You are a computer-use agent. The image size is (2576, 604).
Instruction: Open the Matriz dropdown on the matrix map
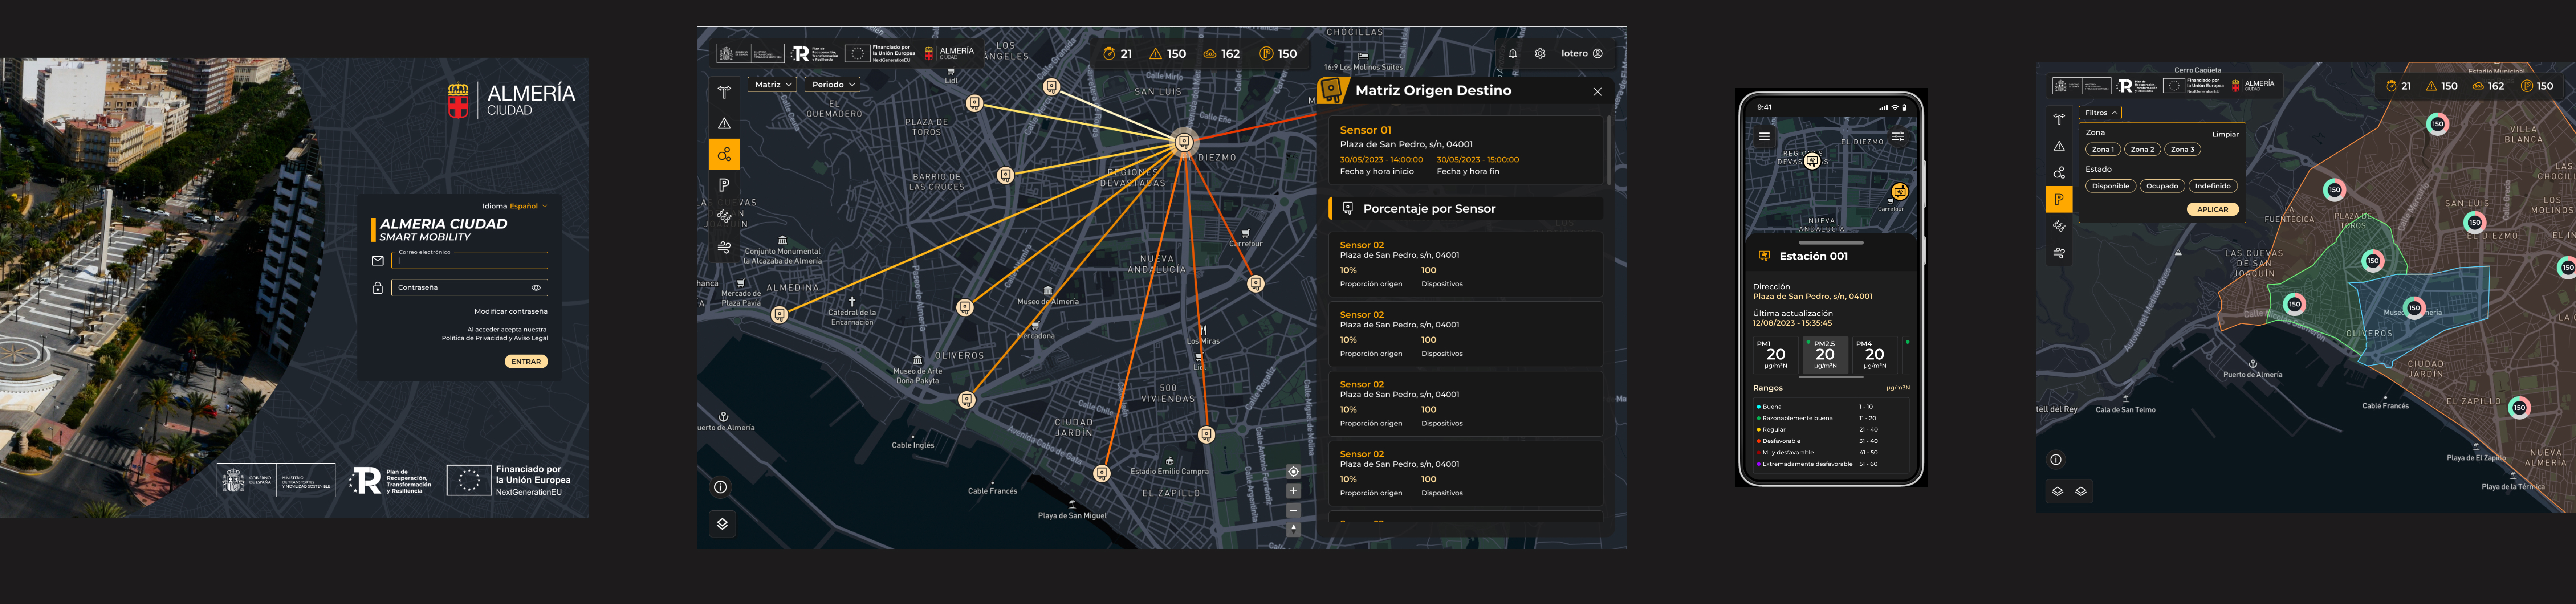pyautogui.click(x=772, y=85)
